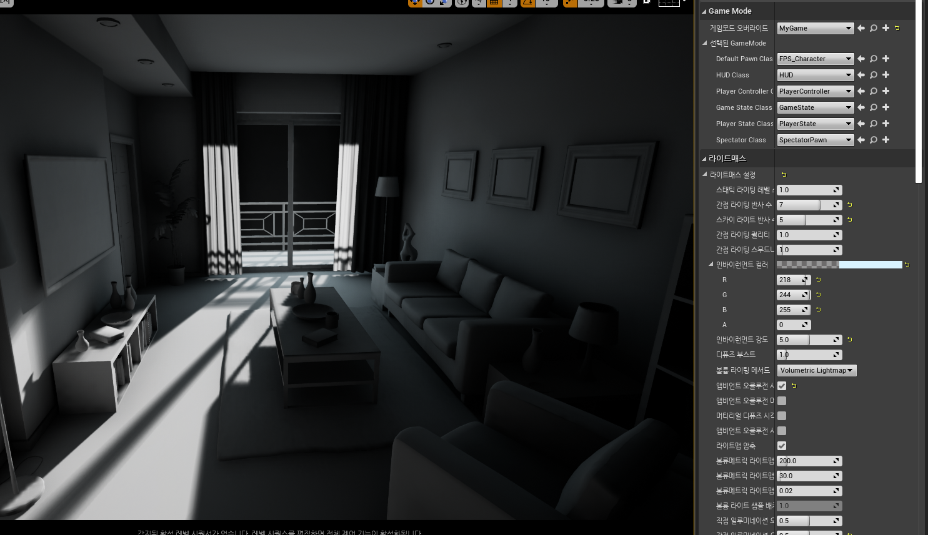
Task: Create new Player State Class with plus
Action: point(886,124)
